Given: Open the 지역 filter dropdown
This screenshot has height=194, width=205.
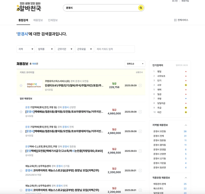Looking at the screenshot, I should pos(25,49).
